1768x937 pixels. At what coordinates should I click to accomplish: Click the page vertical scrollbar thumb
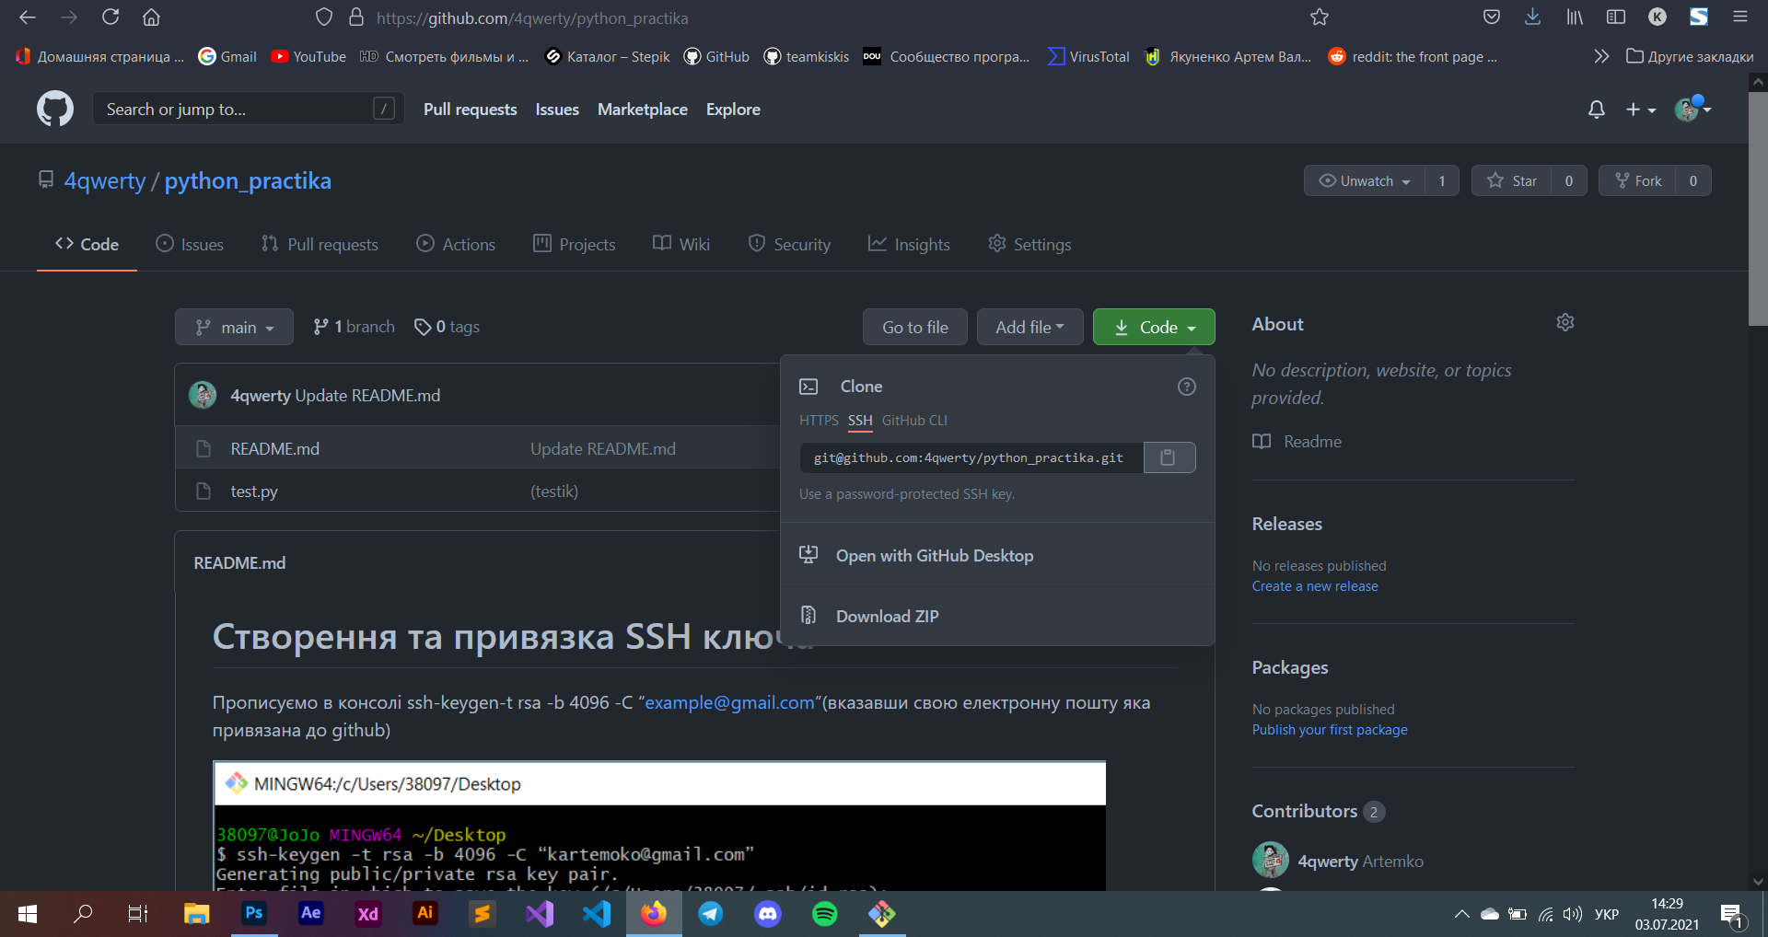[x=1758, y=207]
